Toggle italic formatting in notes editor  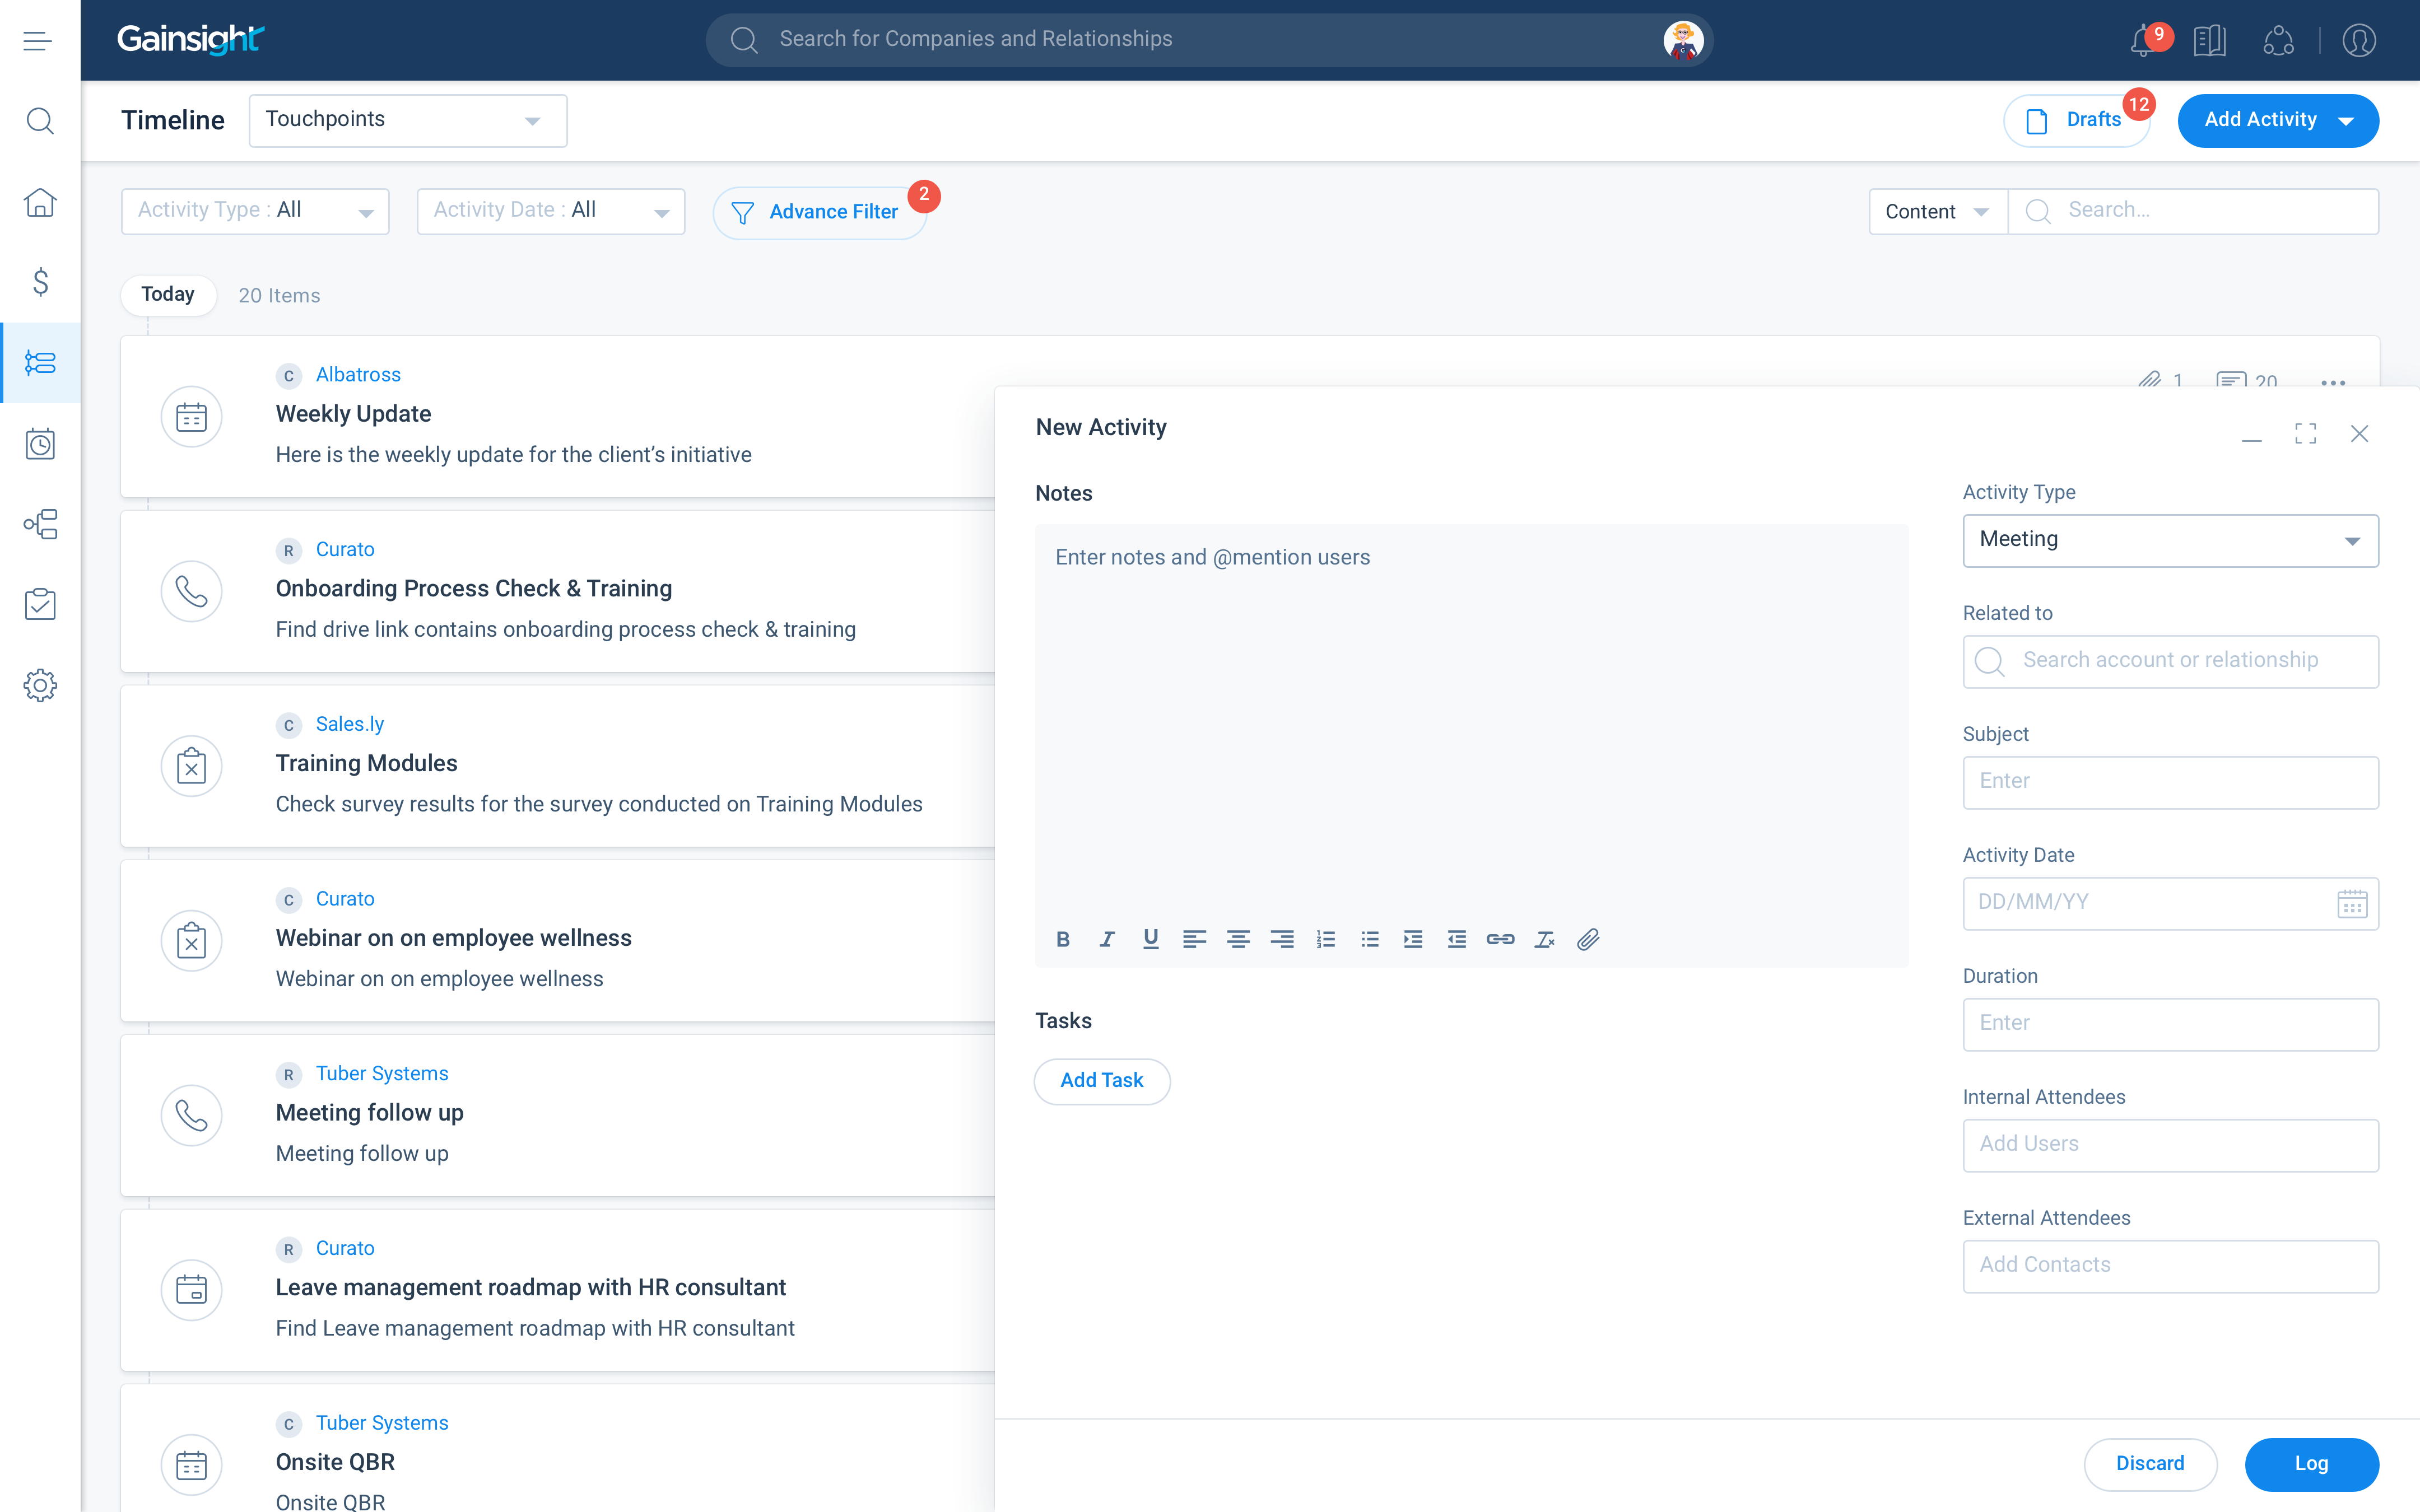point(1107,939)
